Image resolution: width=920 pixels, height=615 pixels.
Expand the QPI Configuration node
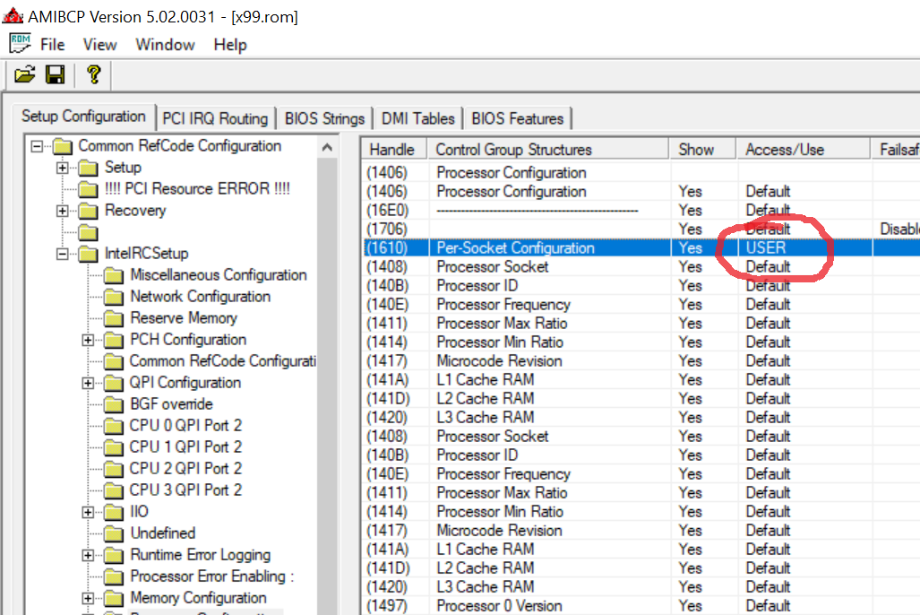[x=88, y=383]
